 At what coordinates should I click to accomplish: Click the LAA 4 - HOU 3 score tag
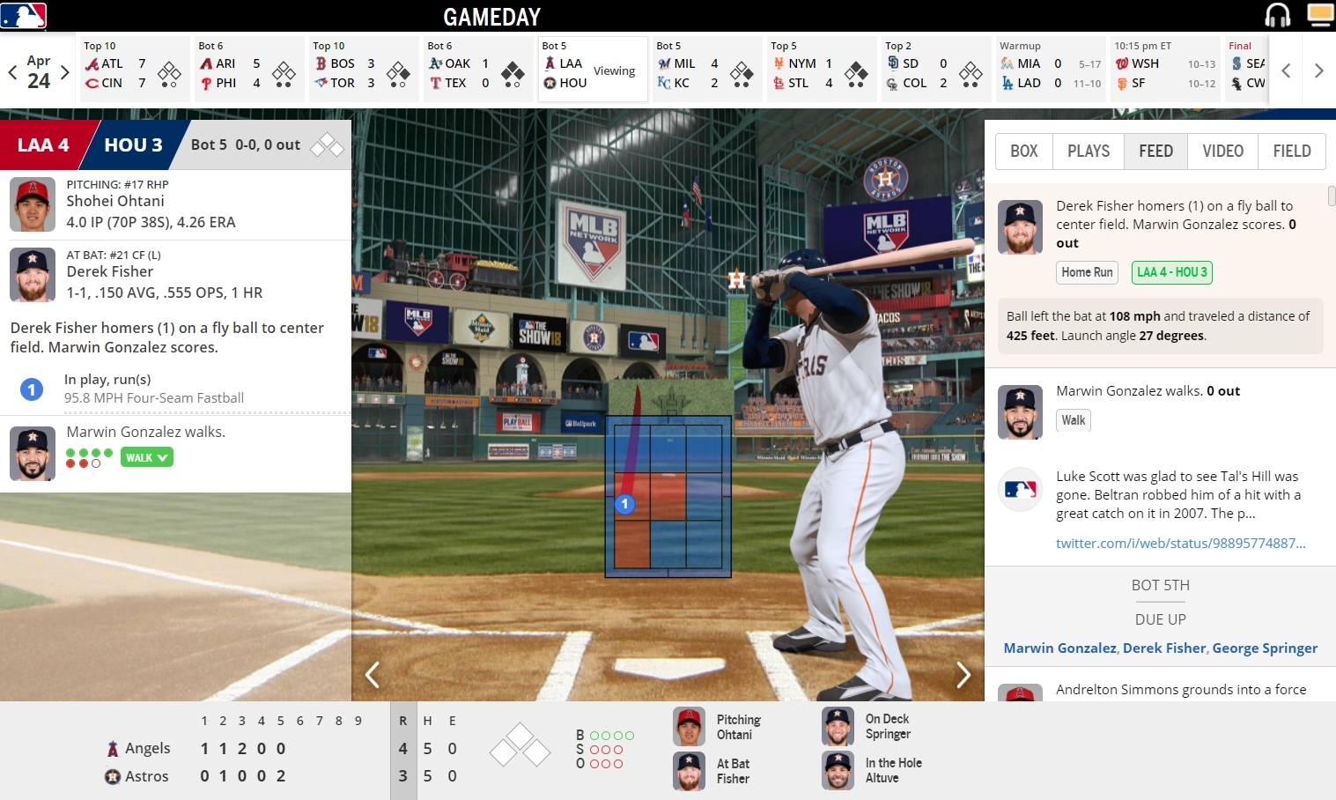click(1171, 272)
